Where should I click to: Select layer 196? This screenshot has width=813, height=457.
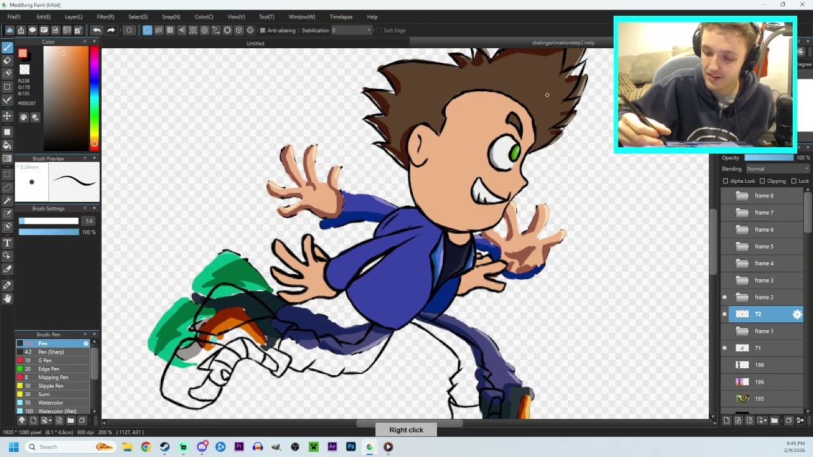click(762, 382)
